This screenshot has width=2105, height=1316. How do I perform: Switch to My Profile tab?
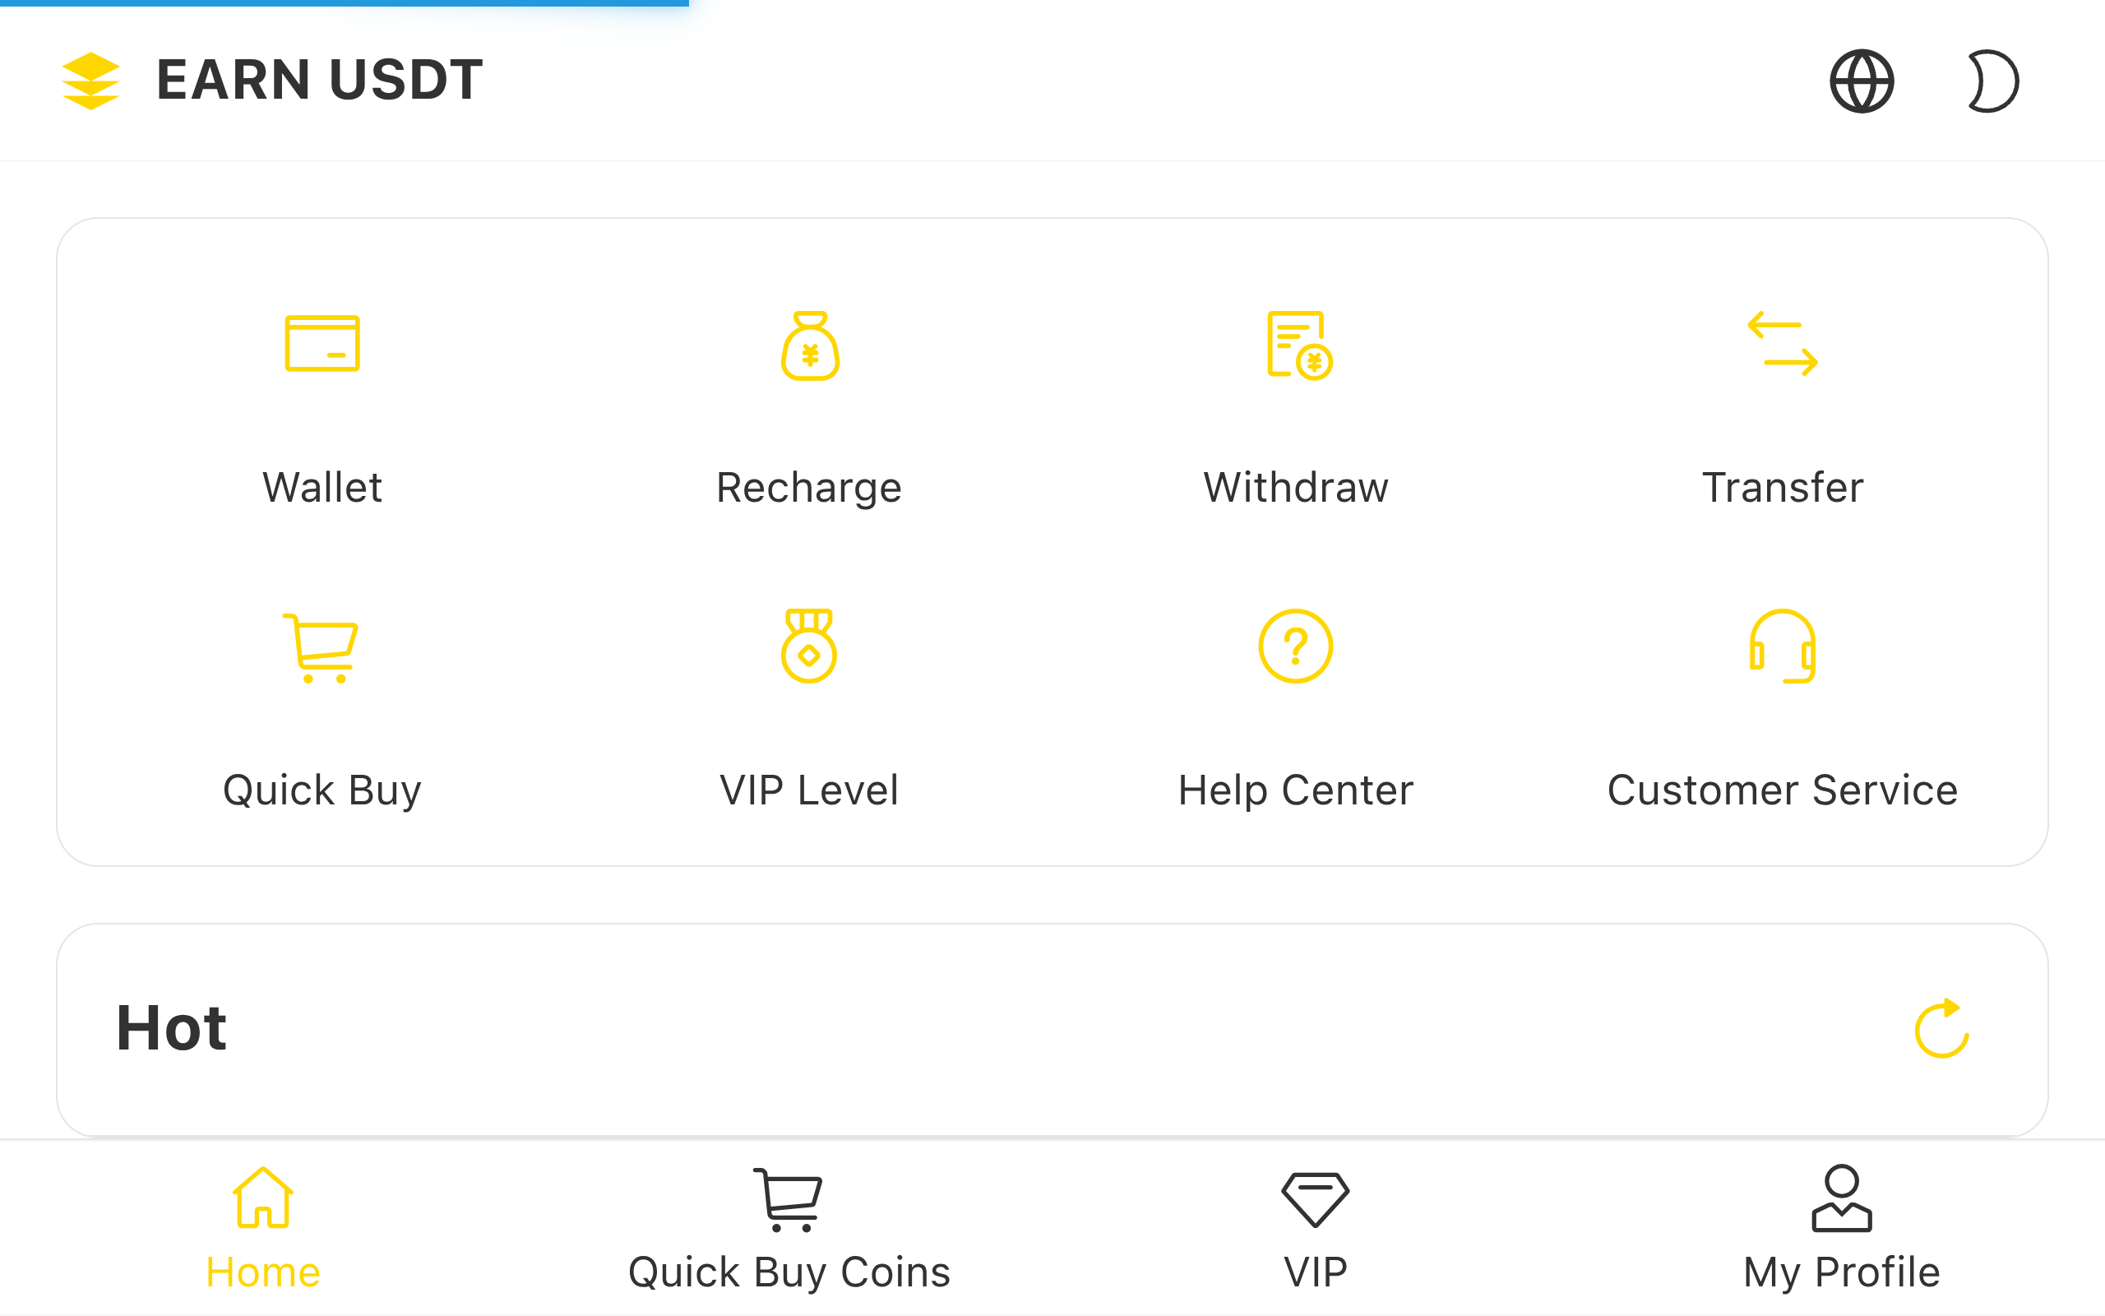pyautogui.click(x=1841, y=1227)
